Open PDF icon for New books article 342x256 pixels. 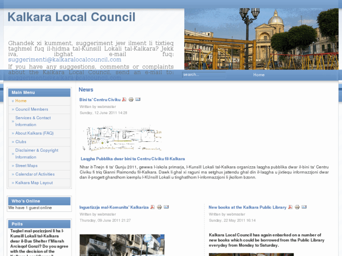[x=290, y=207]
